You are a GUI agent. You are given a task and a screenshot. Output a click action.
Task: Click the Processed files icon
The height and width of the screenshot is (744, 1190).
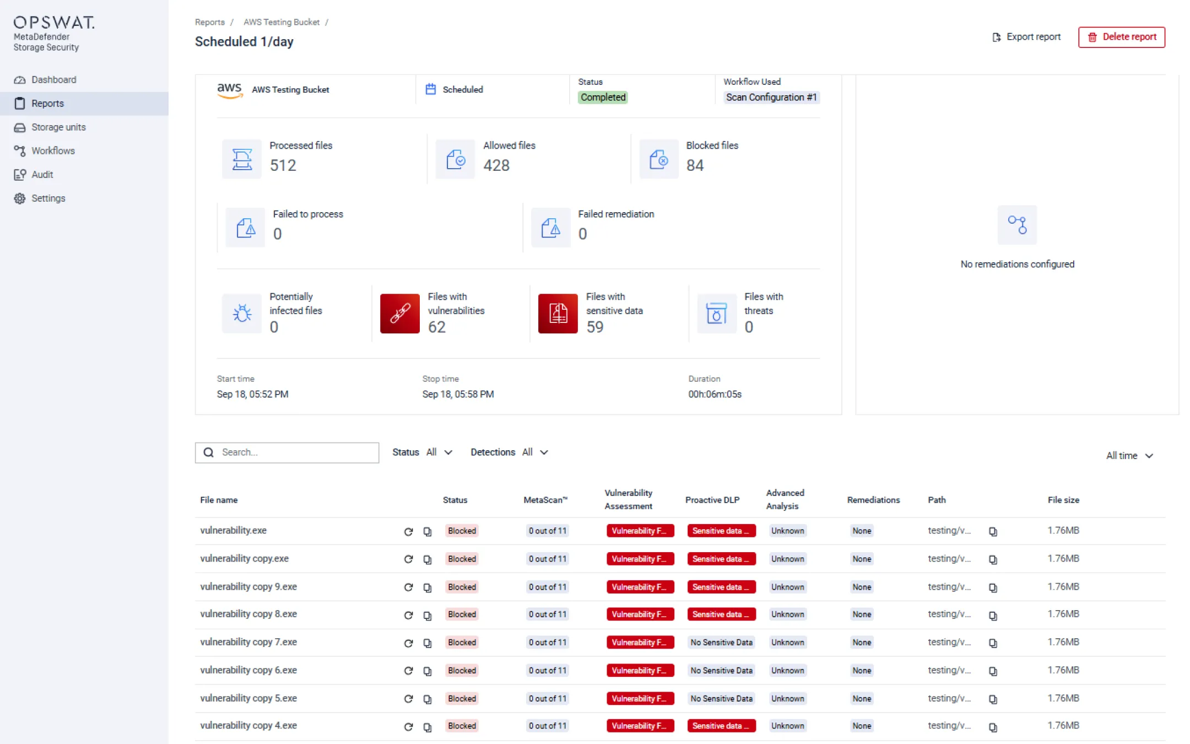(241, 159)
